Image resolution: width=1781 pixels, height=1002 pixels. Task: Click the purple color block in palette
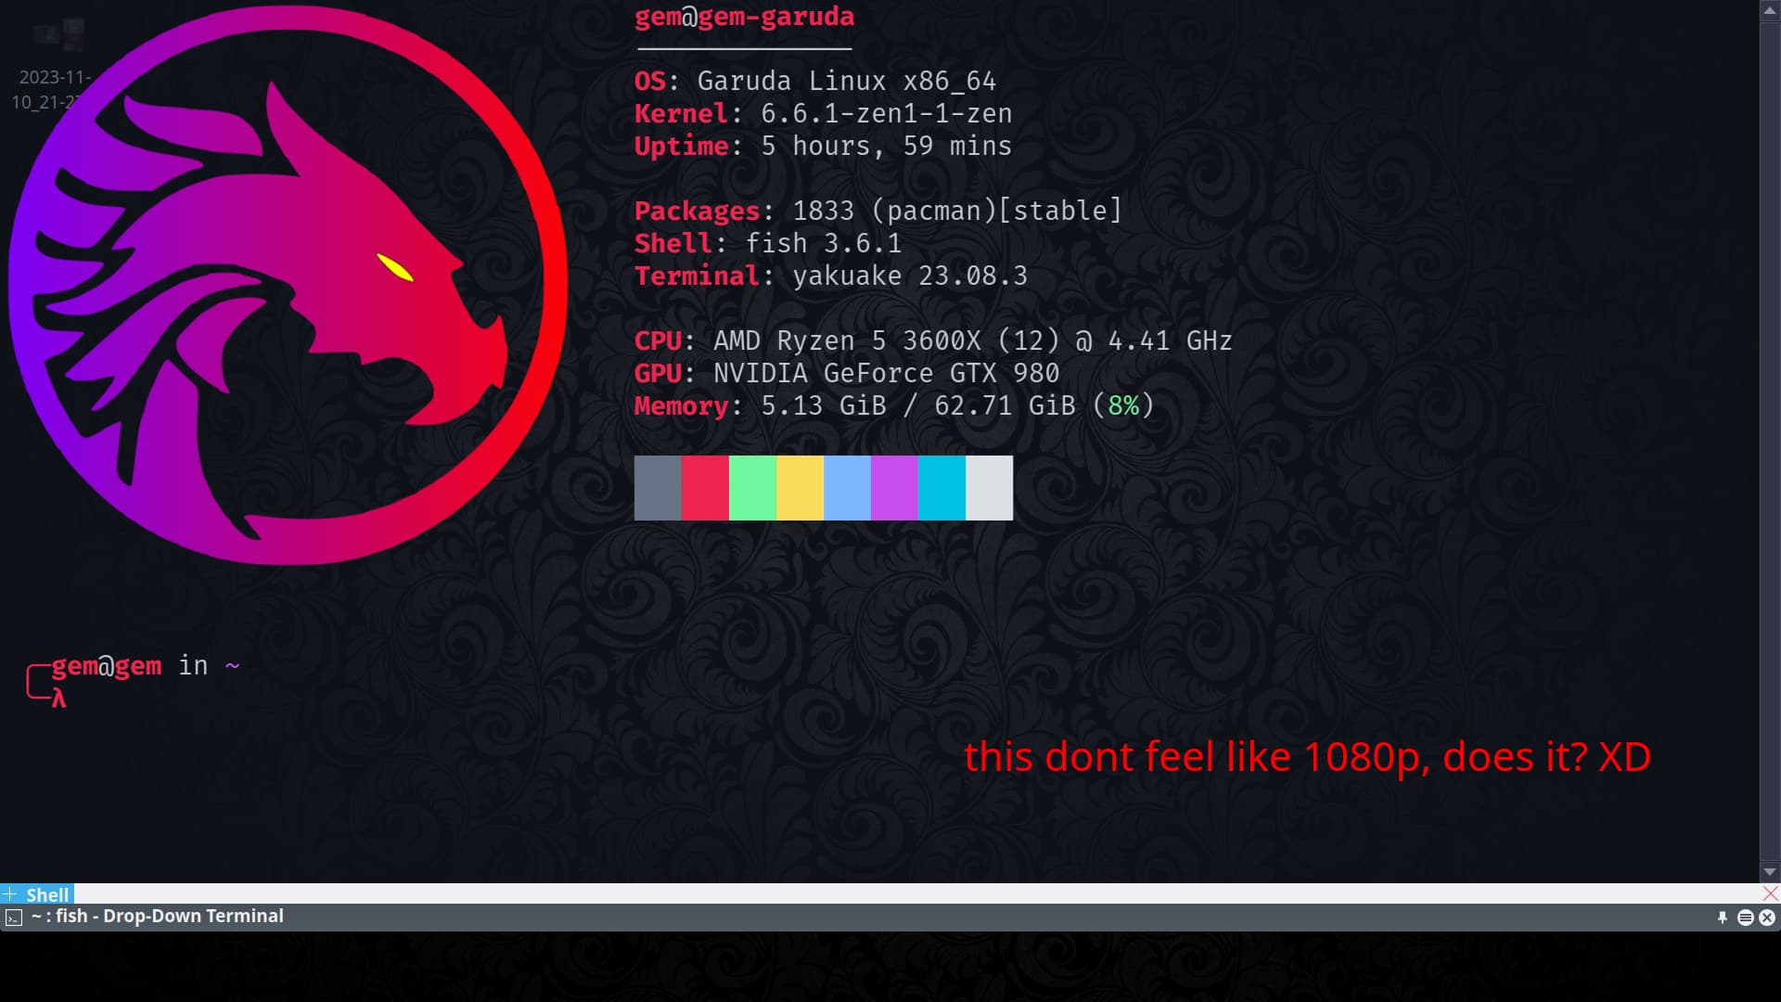pos(894,488)
